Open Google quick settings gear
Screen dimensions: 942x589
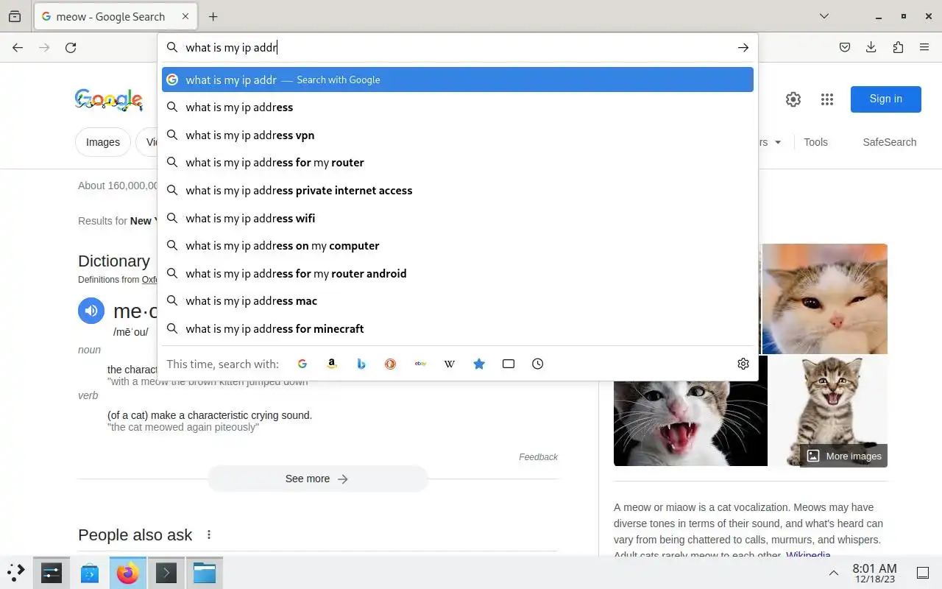click(x=793, y=99)
